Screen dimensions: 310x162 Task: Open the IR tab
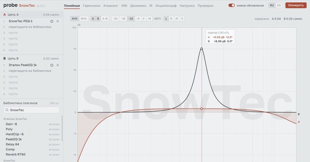point(151,6)
